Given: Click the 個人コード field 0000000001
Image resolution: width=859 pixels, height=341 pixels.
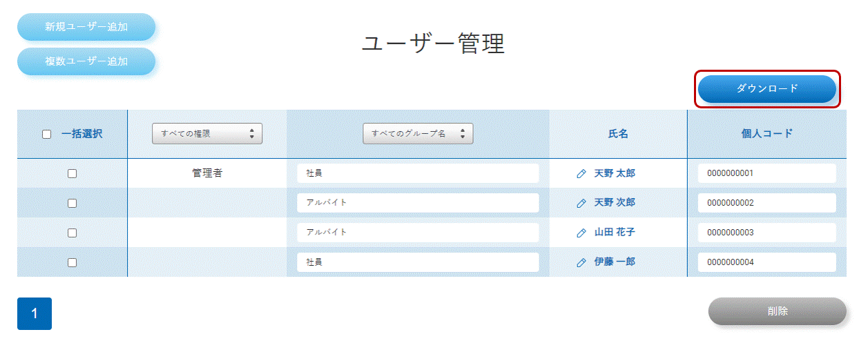Looking at the screenshot, I should coord(767,173).
